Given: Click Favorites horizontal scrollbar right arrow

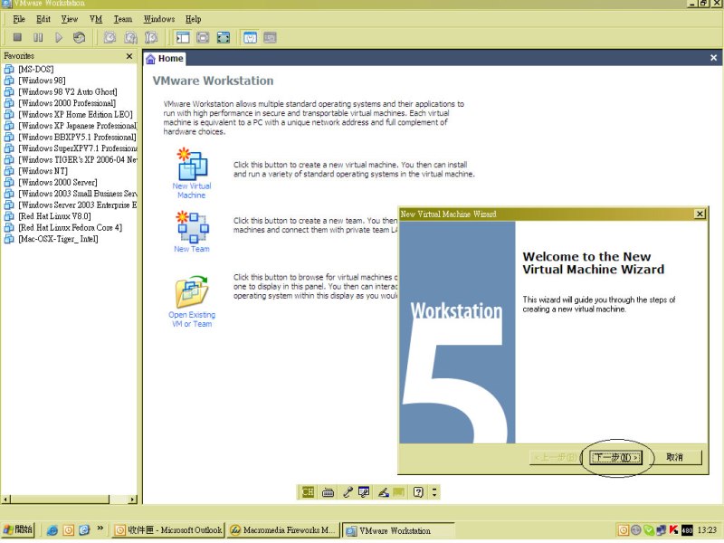Looking at the screenshot, I should [x=132, y=500].
